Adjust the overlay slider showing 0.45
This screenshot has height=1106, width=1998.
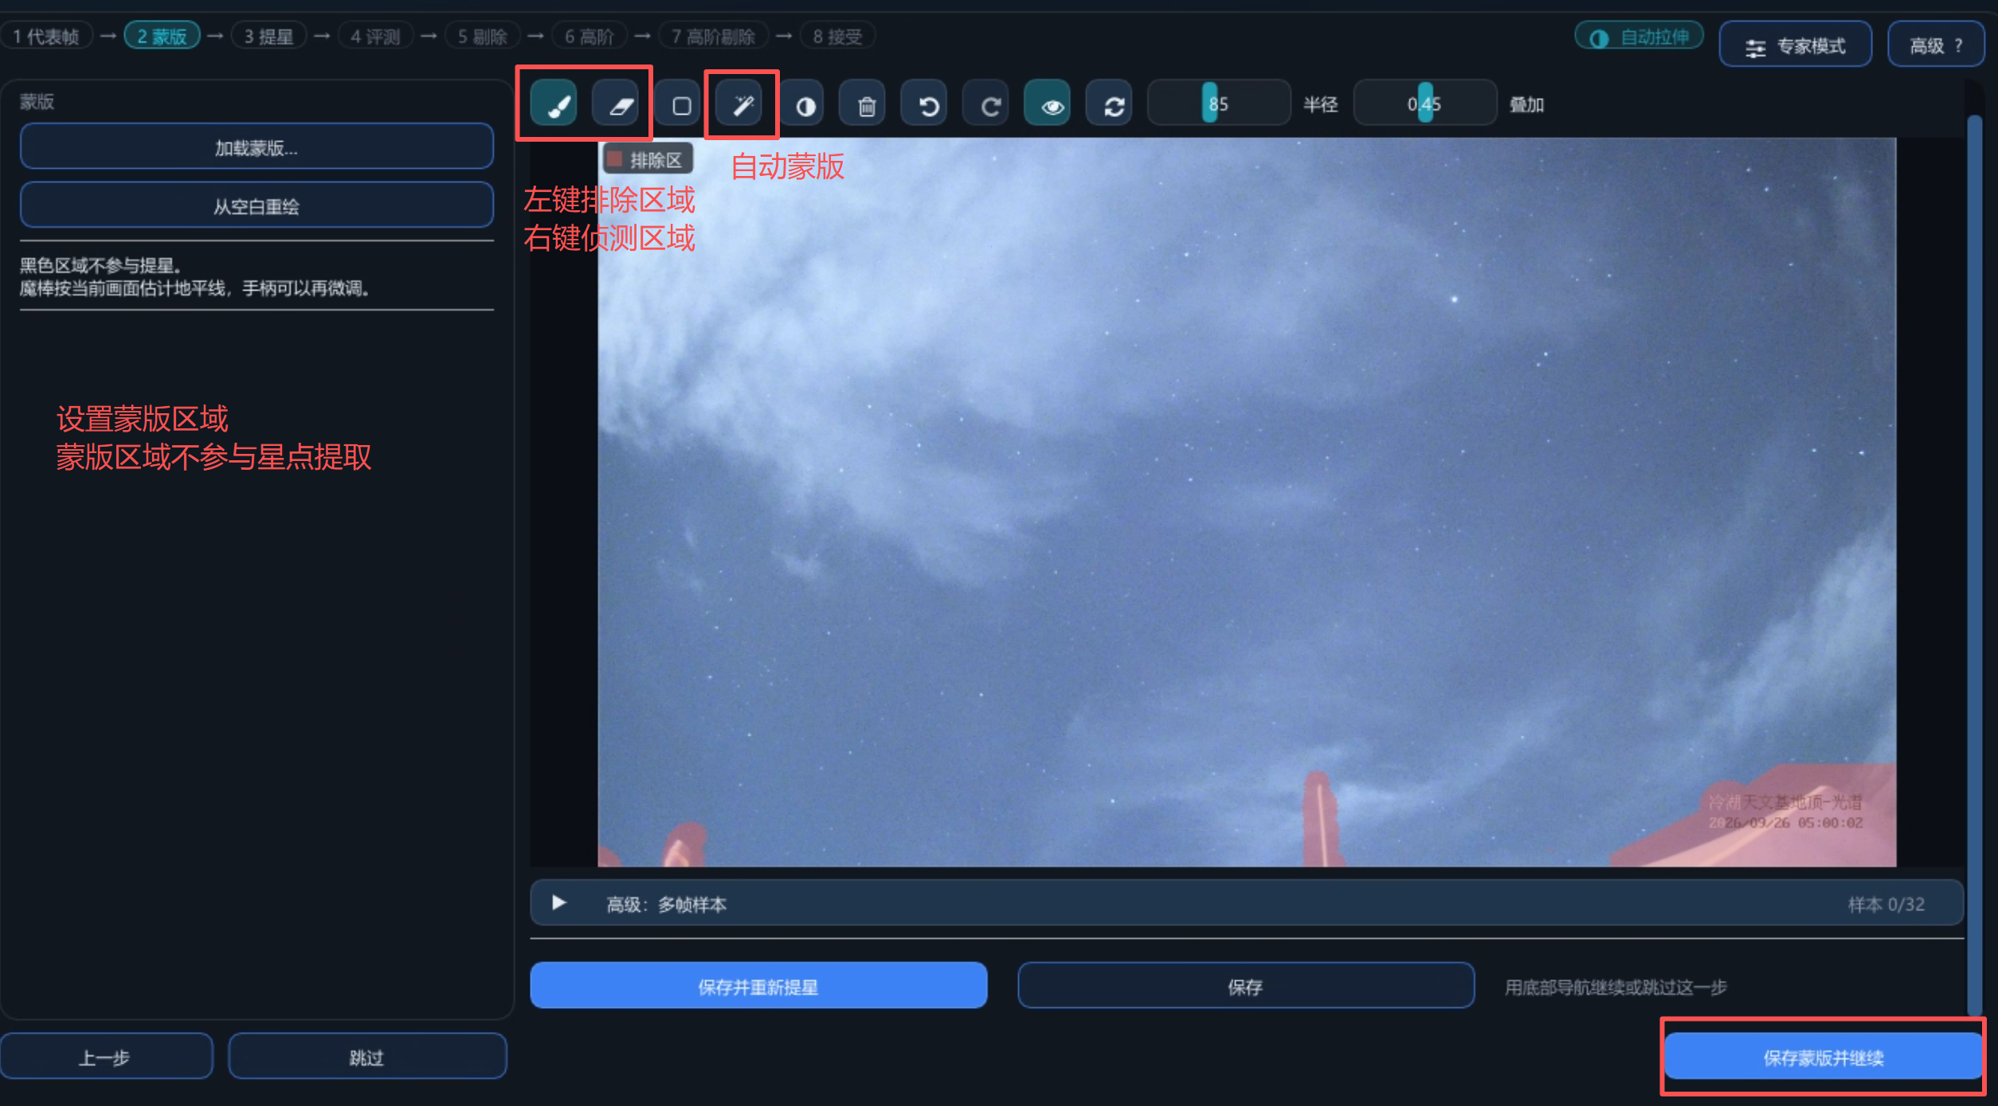1425,104
